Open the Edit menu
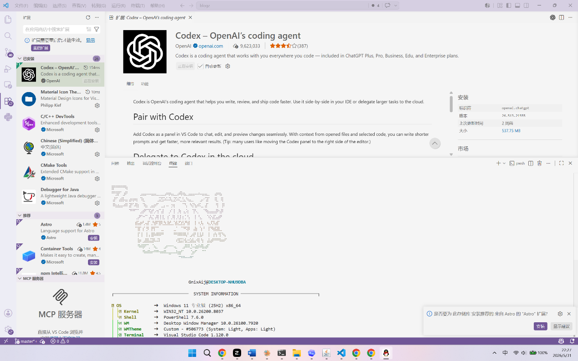This screenshot has width=578, height=361. coord(41,5)
